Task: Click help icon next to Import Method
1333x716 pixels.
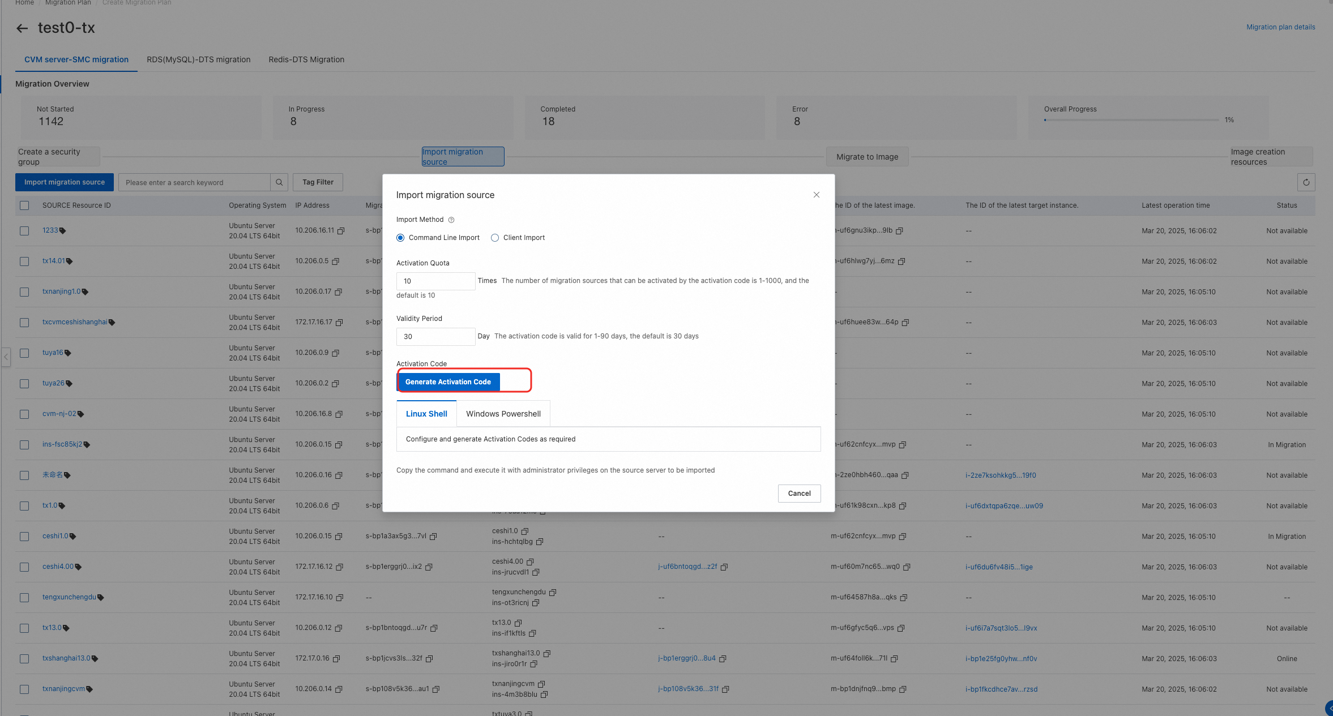Action: pyautogui.click(x=451, y=220)
